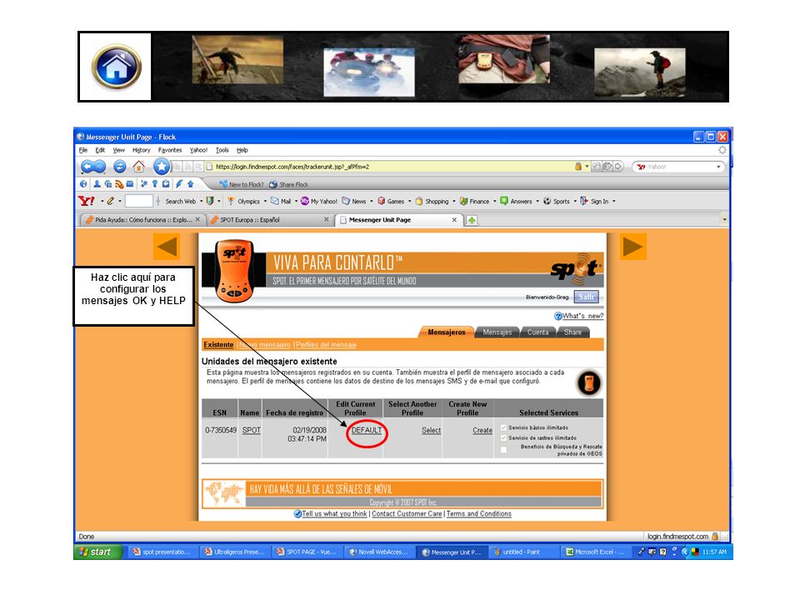This screenshot has height=600, width=800.
Task: Click the people sidebar icon in Flock toolbar
Action: pos(97,183)
